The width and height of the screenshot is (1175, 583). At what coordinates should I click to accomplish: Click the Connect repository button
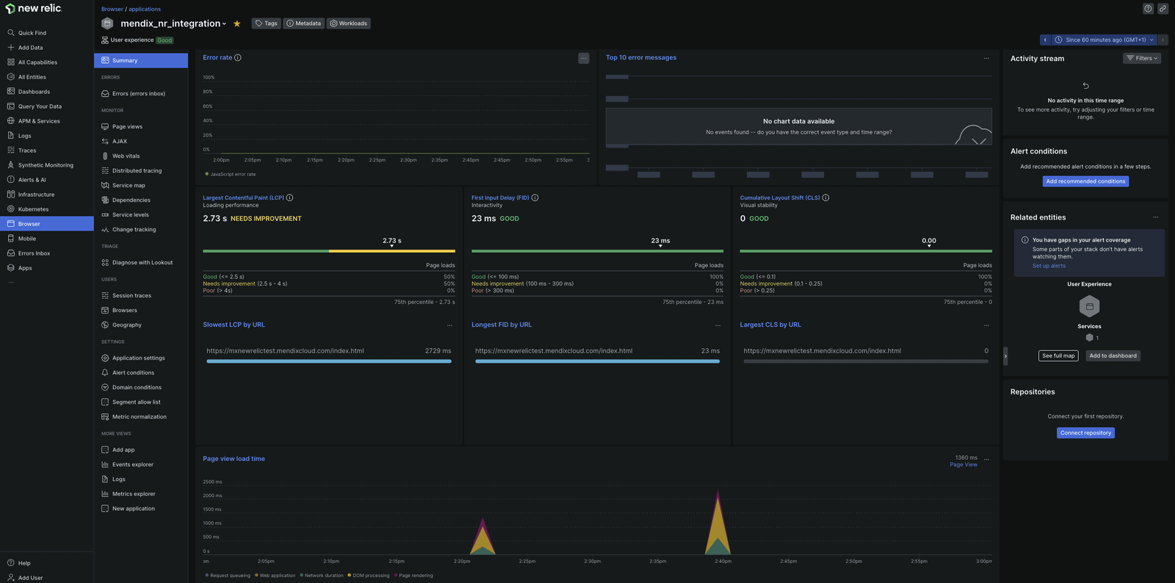1085,433
